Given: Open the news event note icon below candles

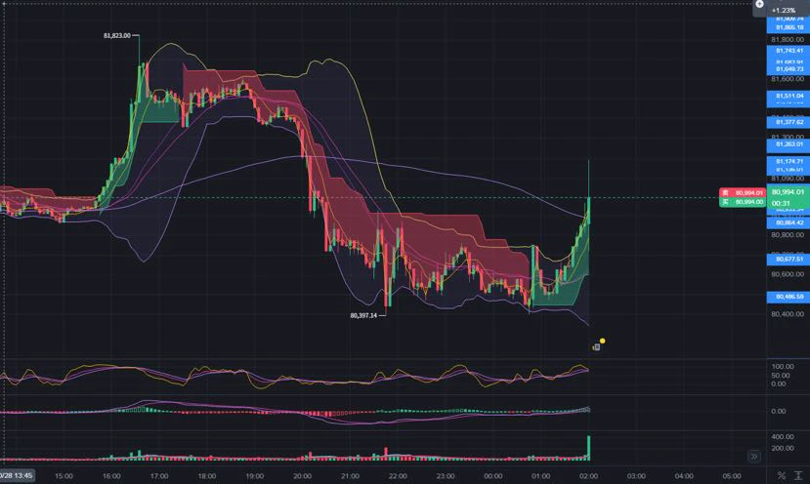Looking at the screenshot, I should (x=596, y=347).
